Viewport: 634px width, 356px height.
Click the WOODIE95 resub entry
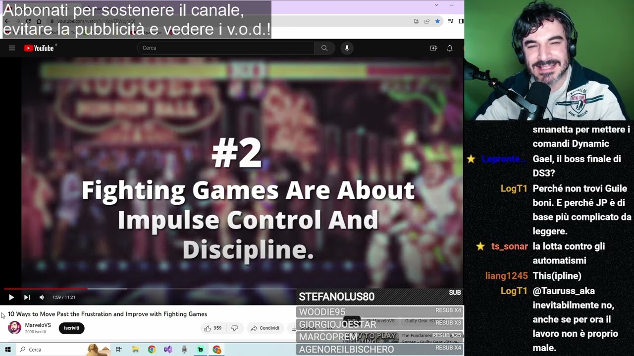point(379,312)
